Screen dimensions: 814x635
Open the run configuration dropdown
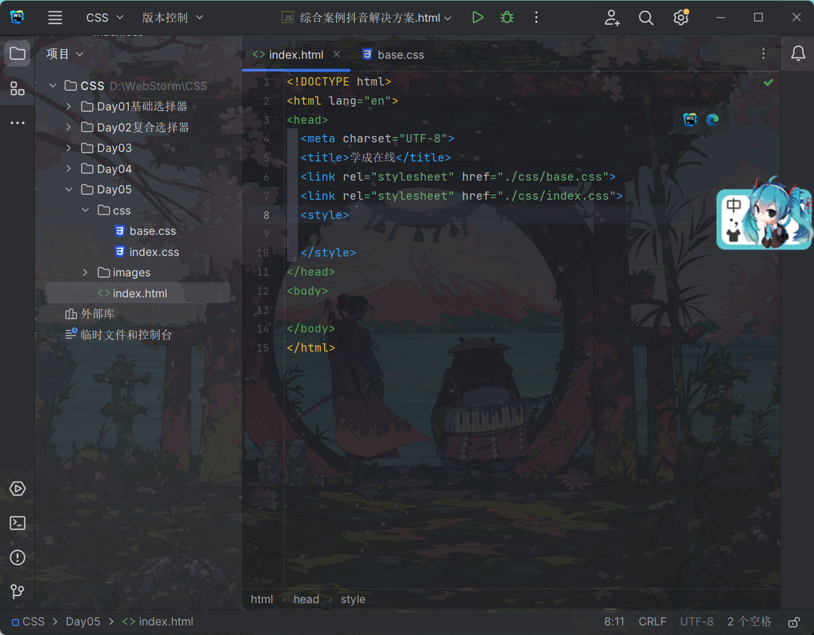click(x=367, y=18)
